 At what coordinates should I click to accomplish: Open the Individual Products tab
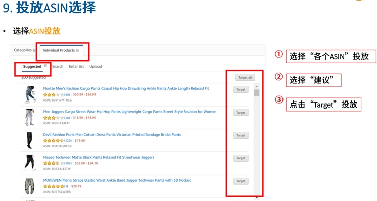click(59, 50)
